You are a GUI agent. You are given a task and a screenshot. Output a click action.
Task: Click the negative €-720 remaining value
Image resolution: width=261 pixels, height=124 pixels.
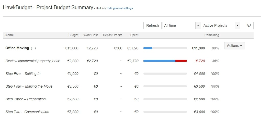[200, 61]
